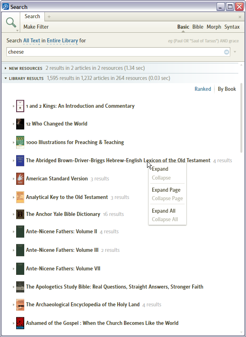Expand Ante-Nicene Fathers Volume II results
246x337 pixels.
(14, 232)
